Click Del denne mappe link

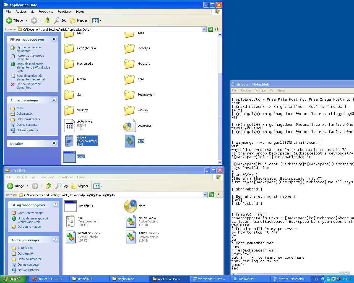(29, 227)
